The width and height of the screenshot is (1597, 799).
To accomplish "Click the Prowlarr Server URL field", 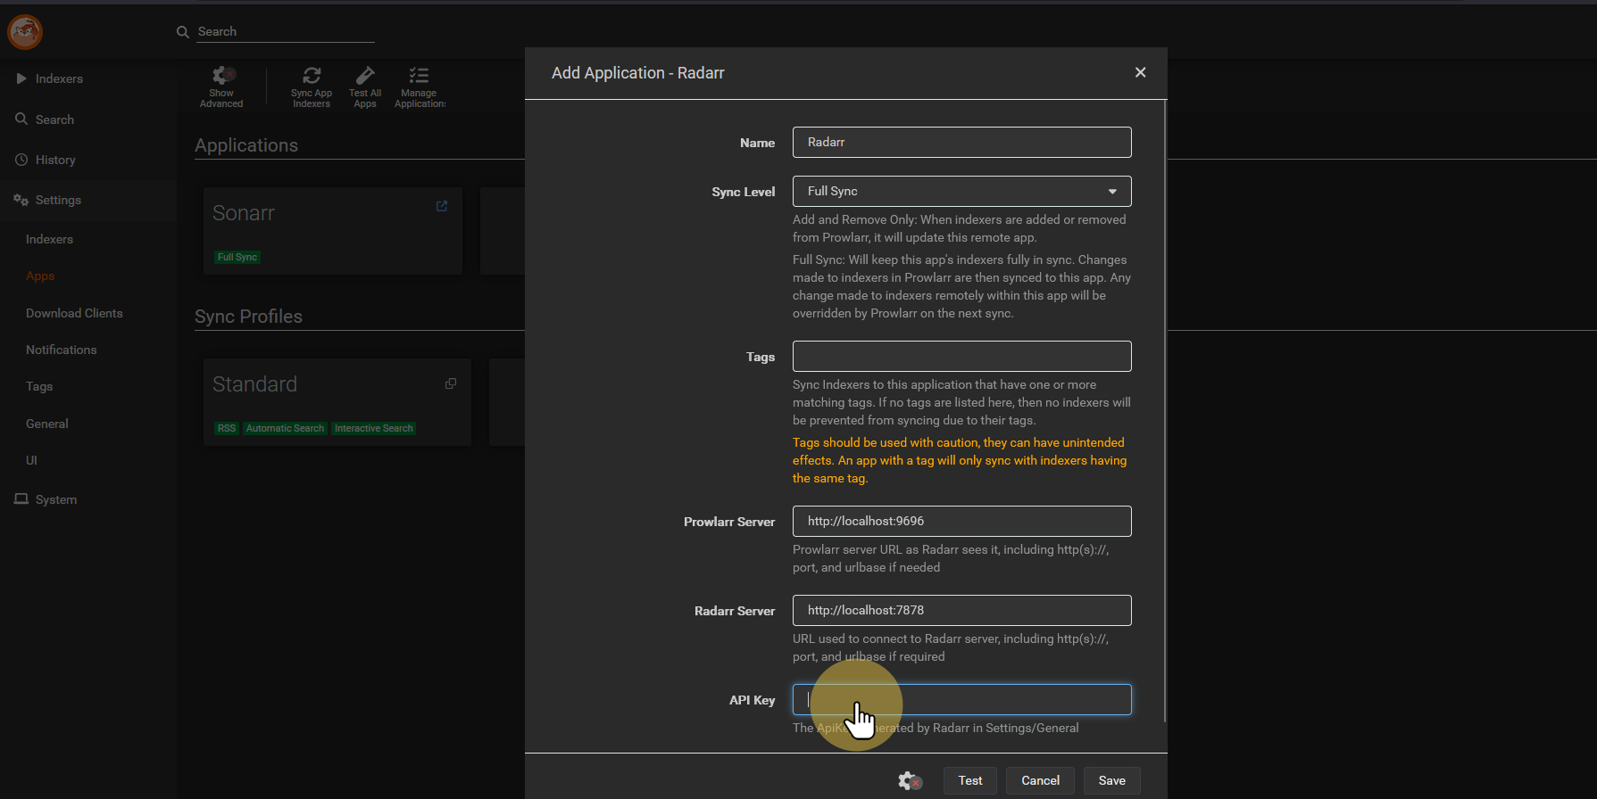I will click(961, 521).
